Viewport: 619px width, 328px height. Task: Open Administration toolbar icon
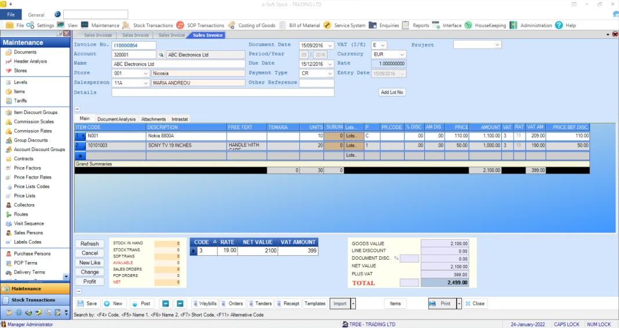[x=513, y=25]
